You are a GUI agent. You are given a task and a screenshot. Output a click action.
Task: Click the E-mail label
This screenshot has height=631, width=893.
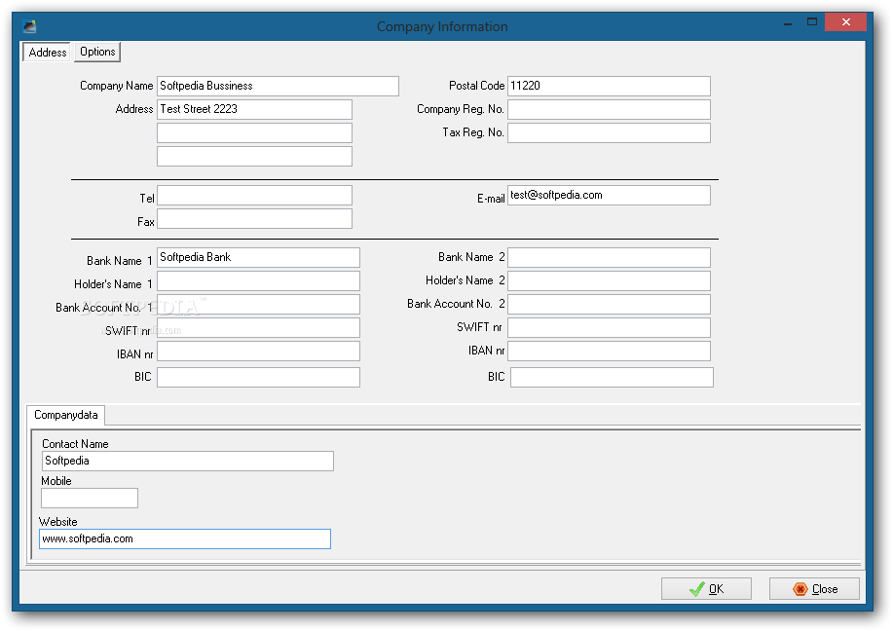pyautogui.click(x=491, y=199)
